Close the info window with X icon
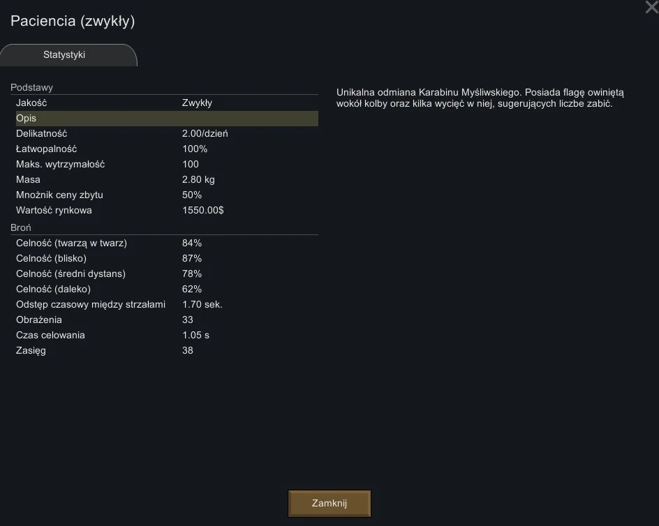This screenshot has height=526, width=659. click(x=652, y=7)
